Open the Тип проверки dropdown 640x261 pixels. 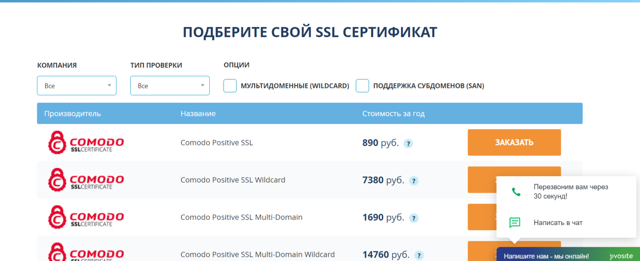pyautogui.click(x=170, y=86)
